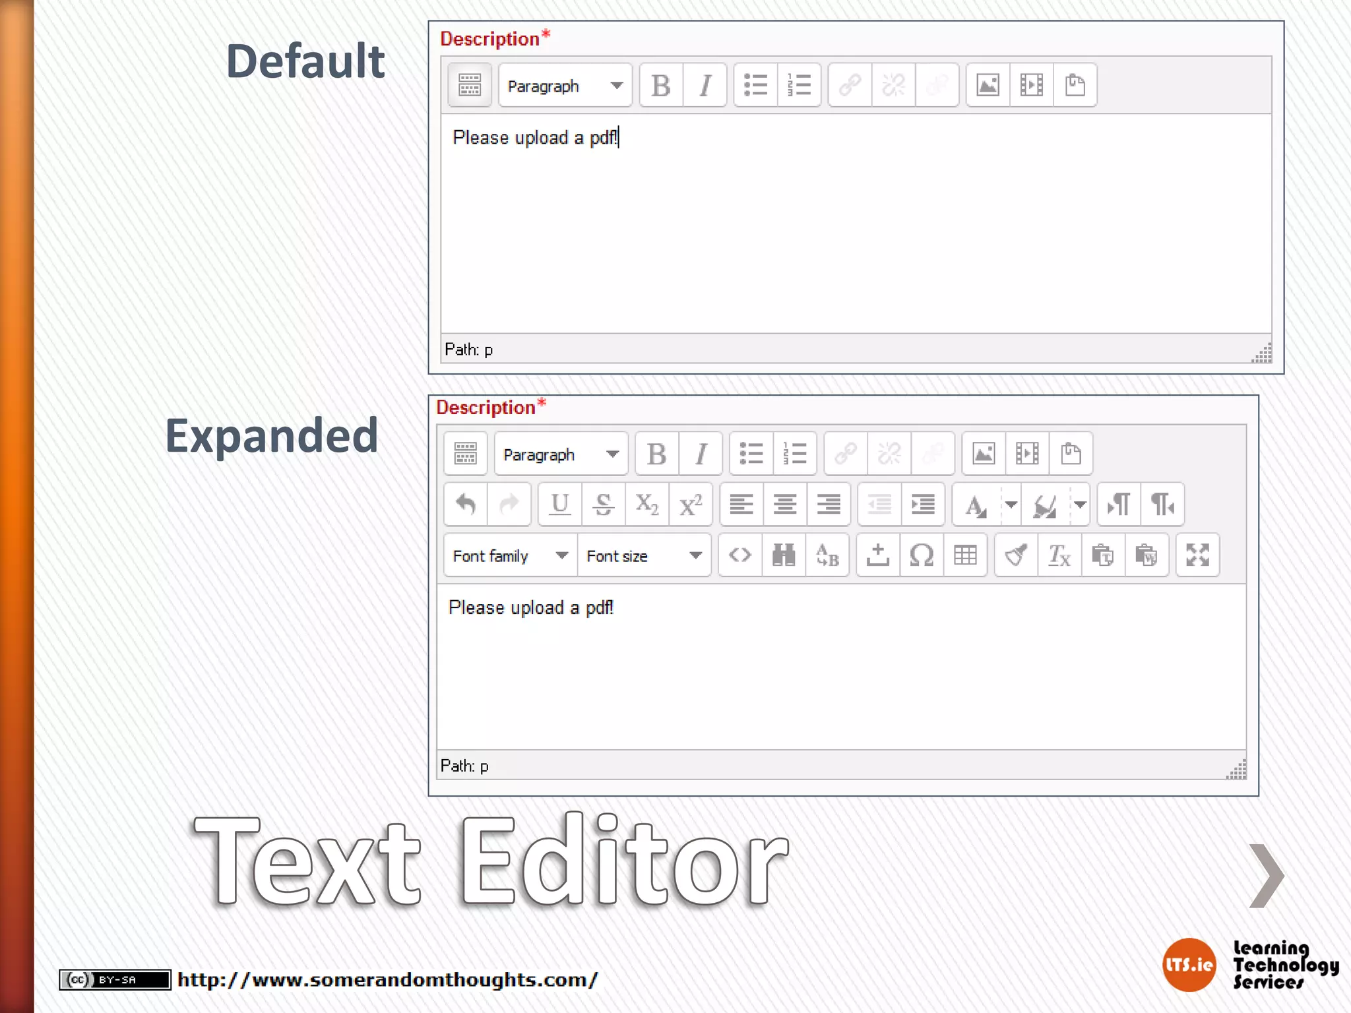The height and width of the screenshot is (1013, 1351).
Task: Click Insert table icon
Action: (x=965, y=555)
